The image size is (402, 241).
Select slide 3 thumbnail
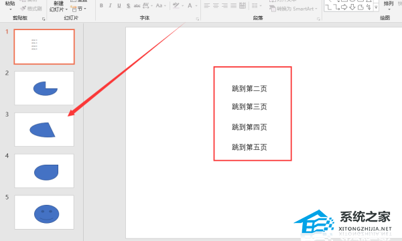pyautogui.click(x=44, y=129)
